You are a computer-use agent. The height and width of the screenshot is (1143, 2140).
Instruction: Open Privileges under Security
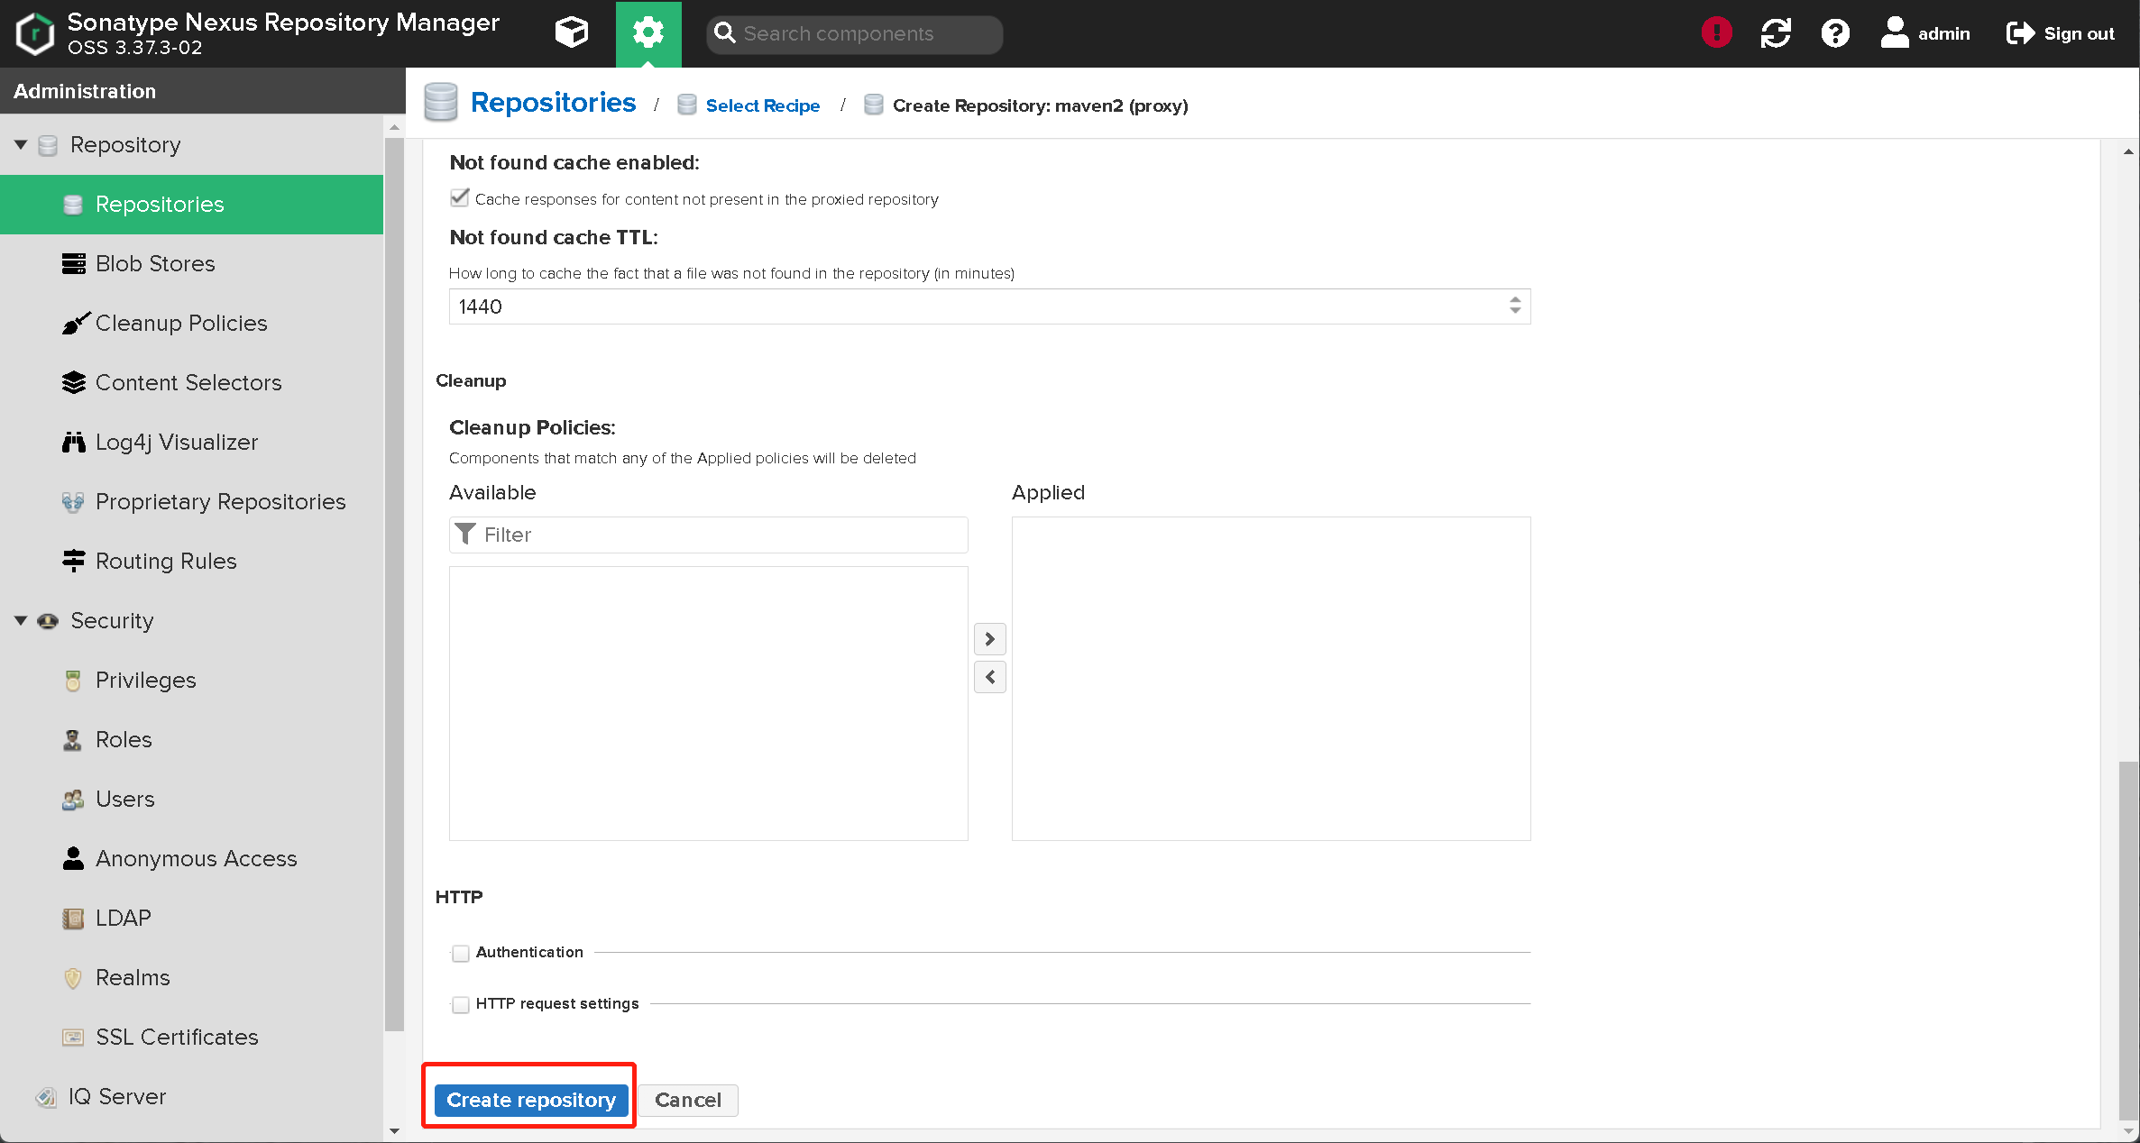coord(192,680)
